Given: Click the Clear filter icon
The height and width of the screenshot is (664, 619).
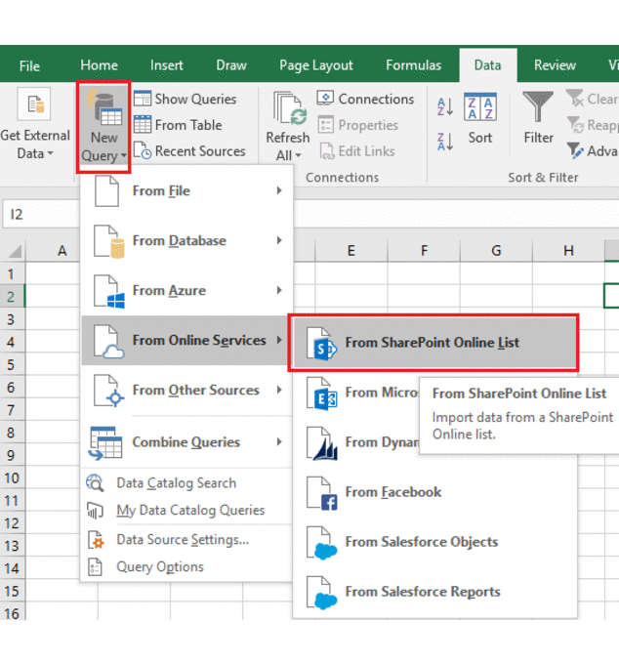Looking at the screenshot, I should [574, 98].
